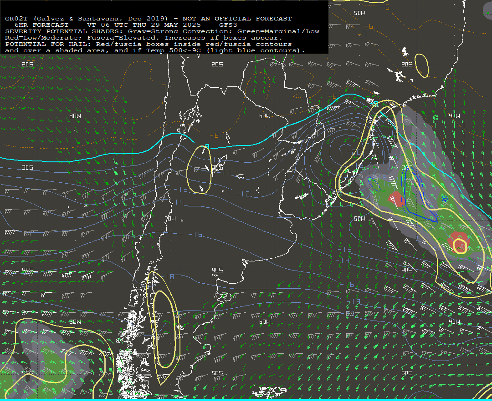Click the cyan square atop the Argentina yellow oval
Screen dimensions: 492x401
[207, 146]
